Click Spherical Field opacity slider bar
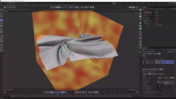Viewport: 176px width, 99px height. point(167,63)
